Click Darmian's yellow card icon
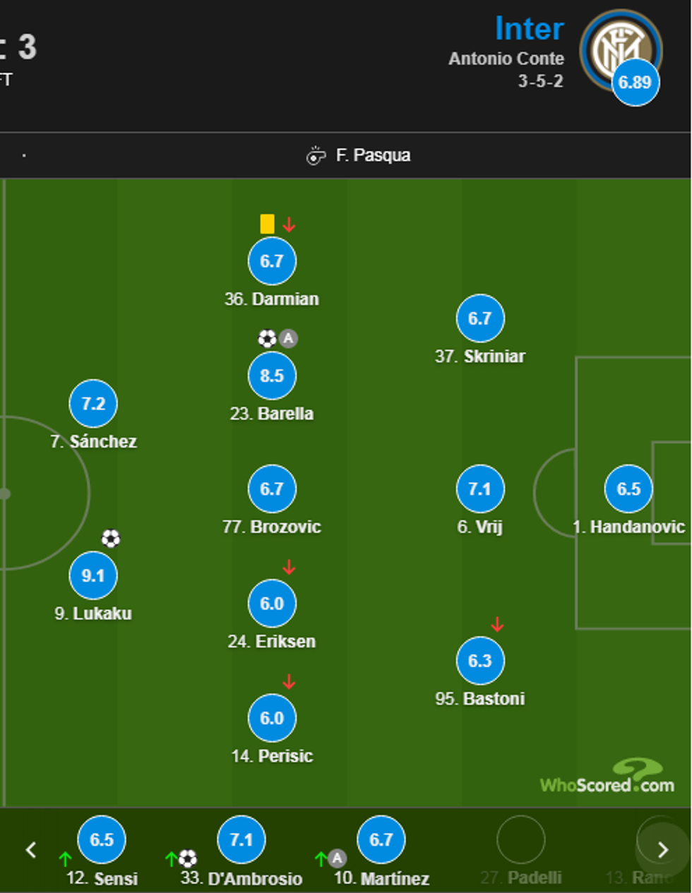The width and height of the screenshot is (692, 893). pos(267,224)
